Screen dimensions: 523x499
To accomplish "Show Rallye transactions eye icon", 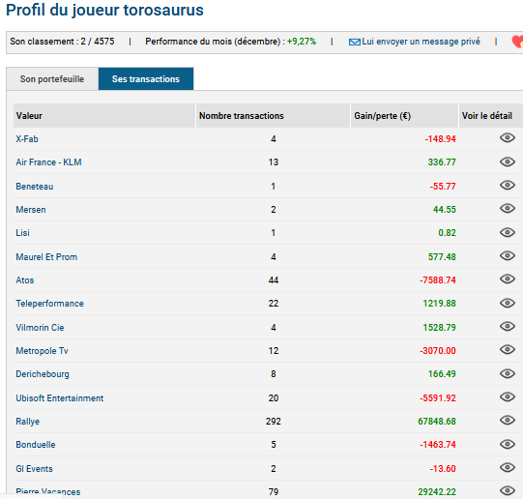I will click(x=508, y=421).
